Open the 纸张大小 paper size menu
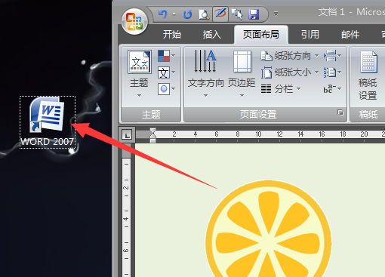The height and width of the screenshot is (277, 385). pos(290,72)
